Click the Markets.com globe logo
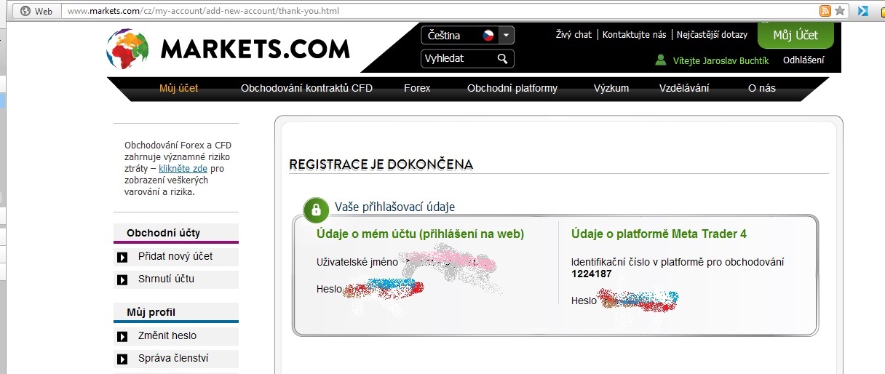This screenshot has width=885, height=374. coord(127,49)
